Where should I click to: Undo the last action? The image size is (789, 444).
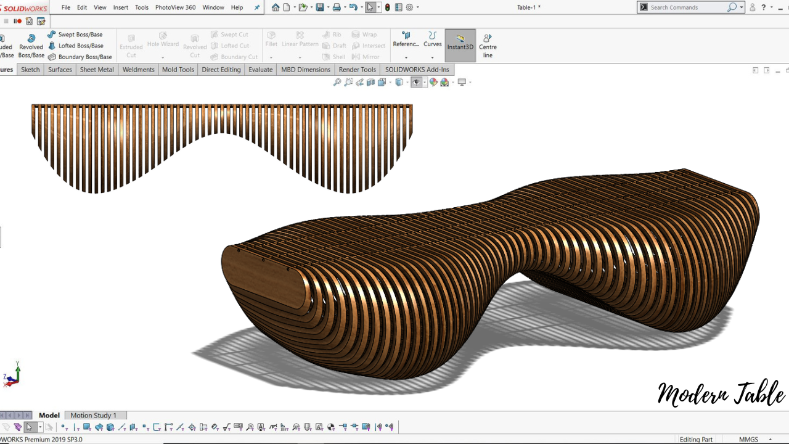353,7
